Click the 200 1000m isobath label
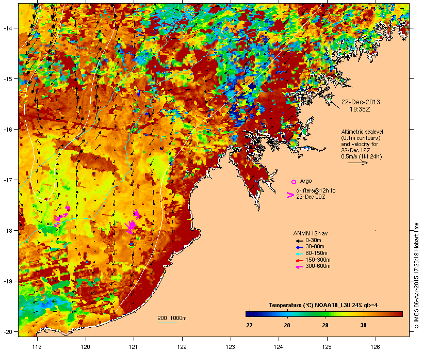423x351 pixels. pos(172,318)
